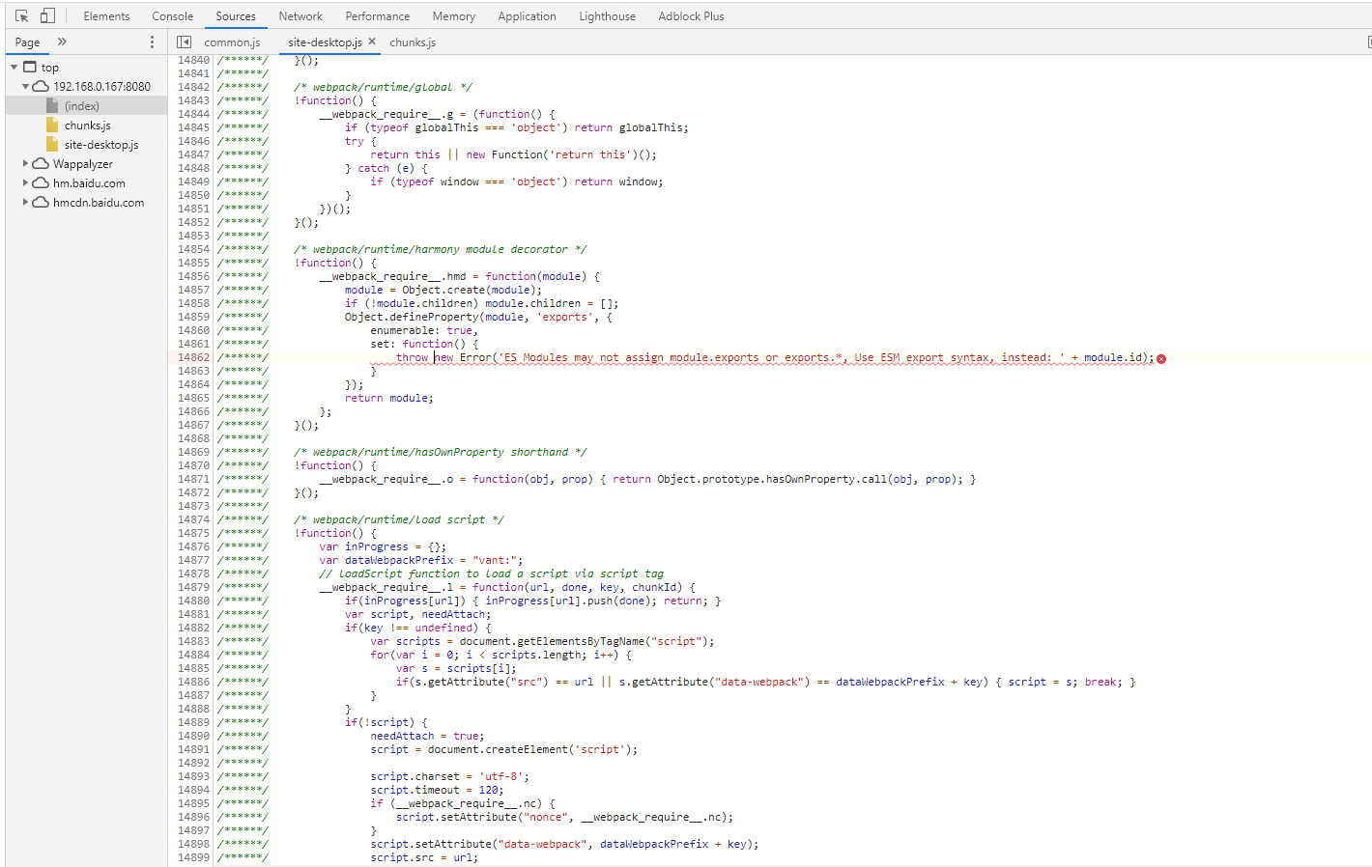The image size is (1372, 867).
Task: Set breakpoint on line number 14856
Action: 193,276
